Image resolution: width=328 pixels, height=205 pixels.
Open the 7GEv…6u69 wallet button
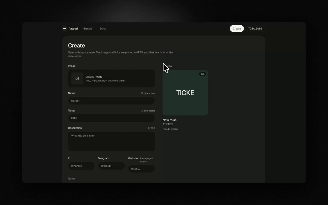255,29
